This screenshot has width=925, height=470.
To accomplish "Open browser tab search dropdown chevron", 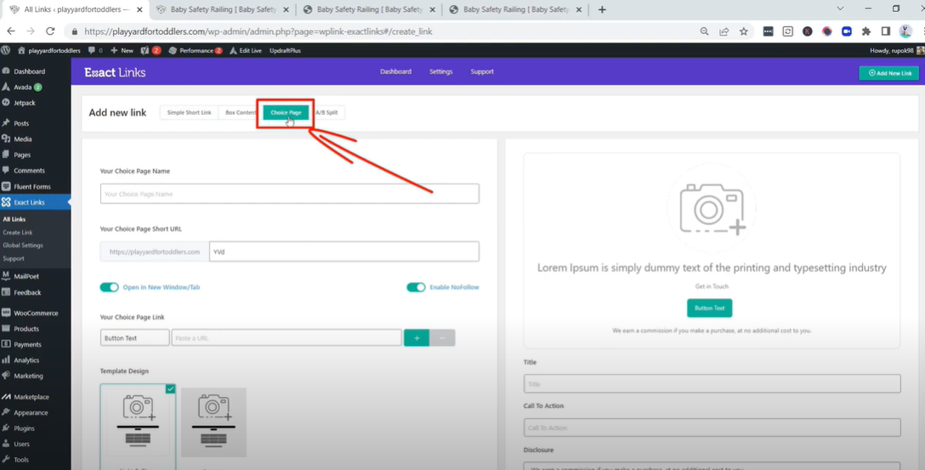I will [x=840, y=8].
